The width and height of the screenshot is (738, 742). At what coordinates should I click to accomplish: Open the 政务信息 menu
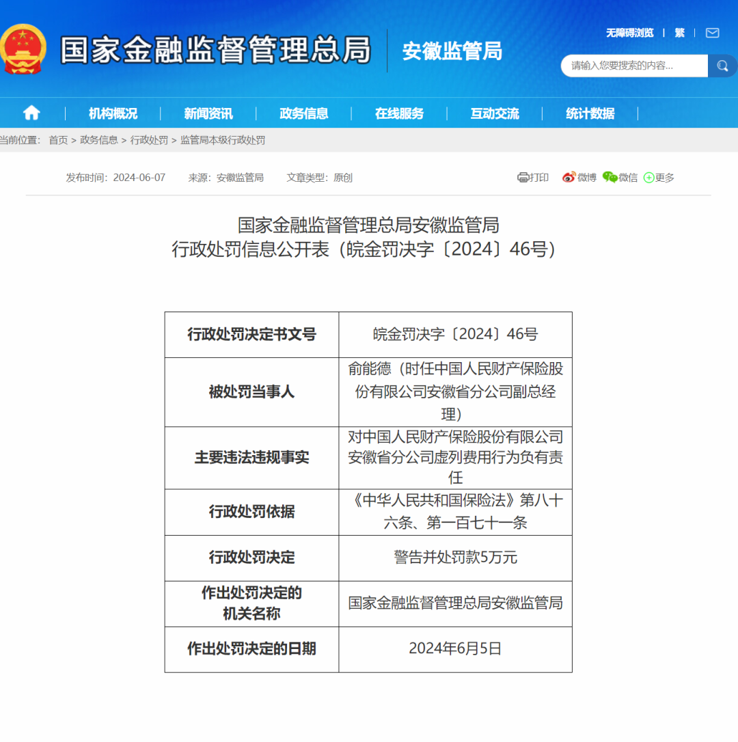(x=304, y=113)
